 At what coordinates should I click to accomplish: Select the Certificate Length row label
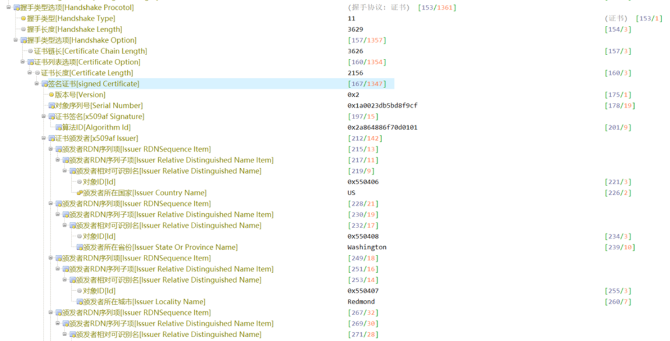87,73
